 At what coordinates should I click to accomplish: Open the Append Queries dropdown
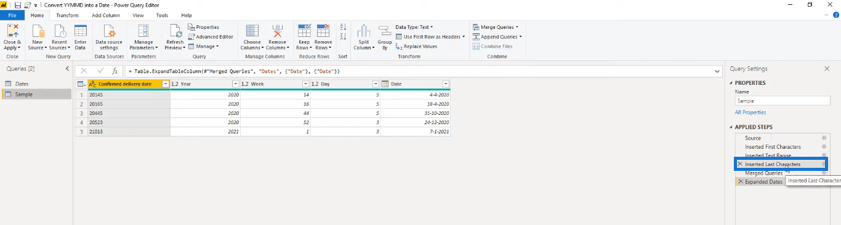pos(497,36)
